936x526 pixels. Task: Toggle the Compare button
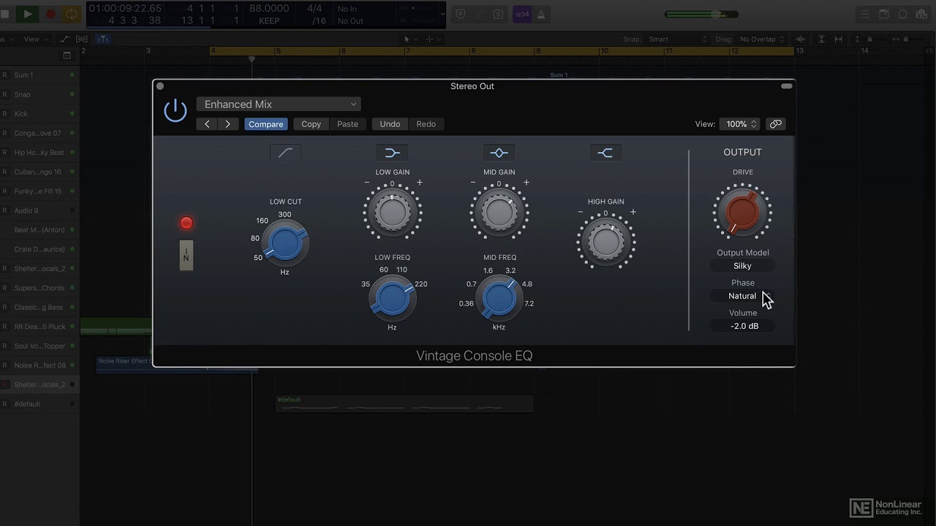[265, 124]
